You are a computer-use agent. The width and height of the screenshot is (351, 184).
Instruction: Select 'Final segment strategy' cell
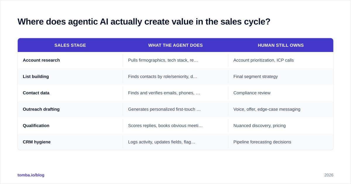click(281, 77)
